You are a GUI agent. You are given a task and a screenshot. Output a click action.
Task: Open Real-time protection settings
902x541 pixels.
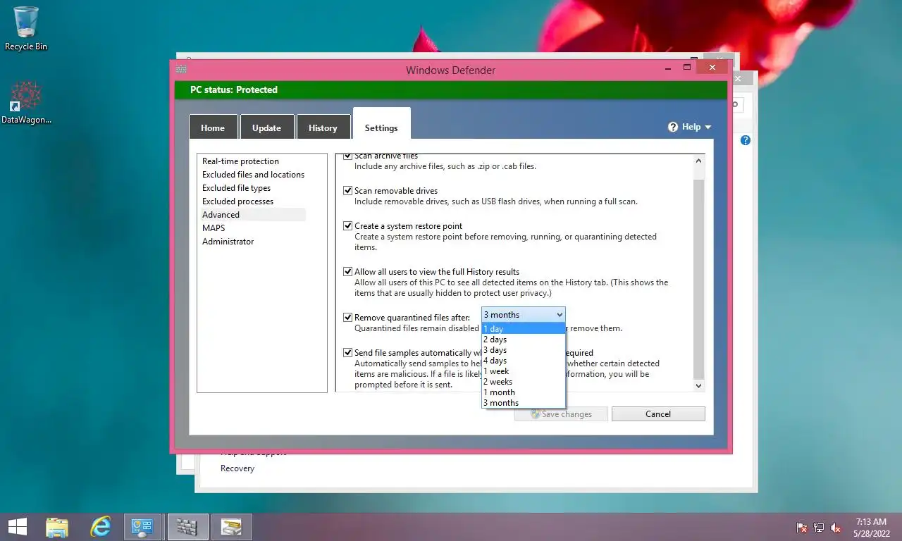pyautogui.click(x=240, y=161)
